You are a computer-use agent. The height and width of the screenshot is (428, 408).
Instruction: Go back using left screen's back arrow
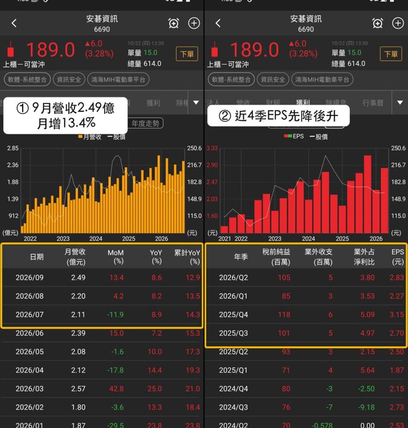click(14, 23)
